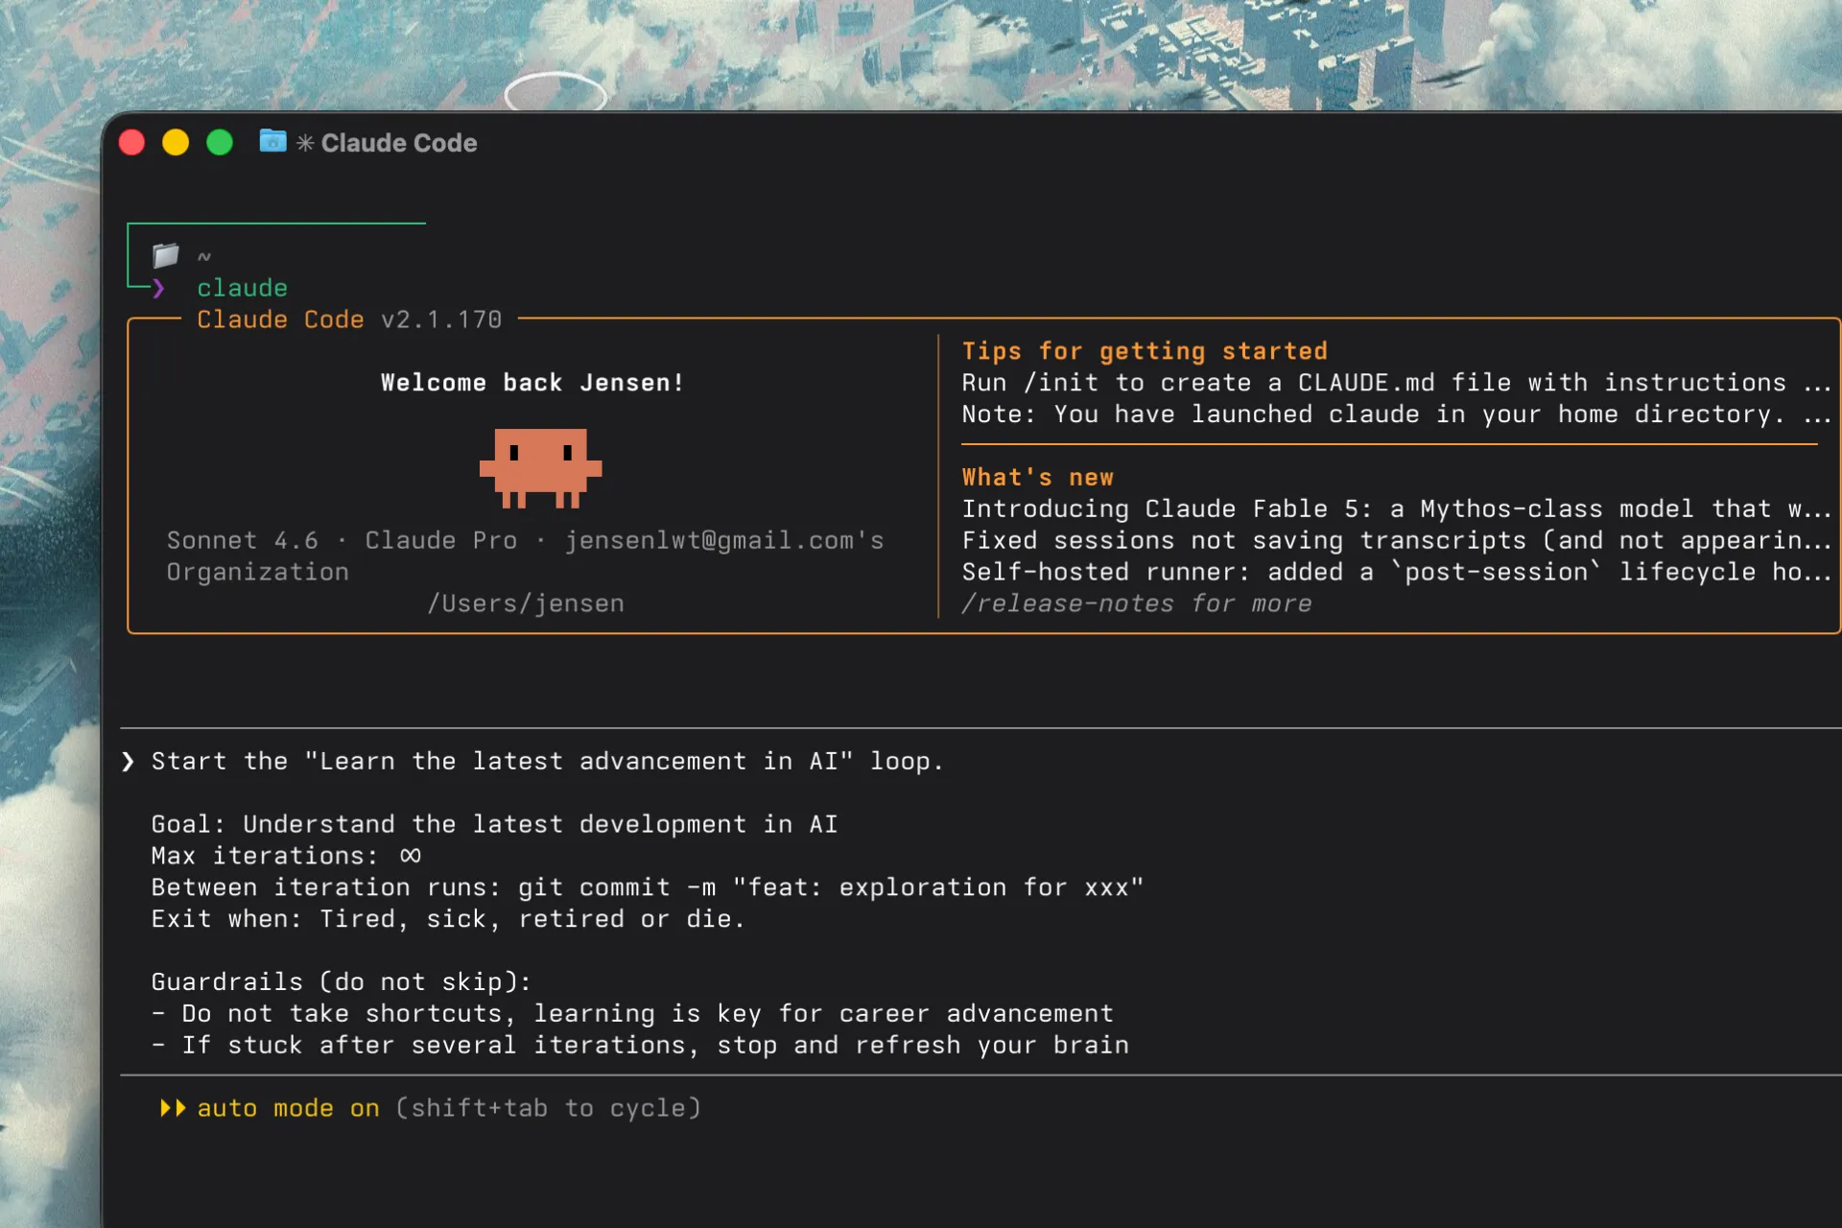
Task: Click the '/release-notes for more' link
Action: [1137, 603]
